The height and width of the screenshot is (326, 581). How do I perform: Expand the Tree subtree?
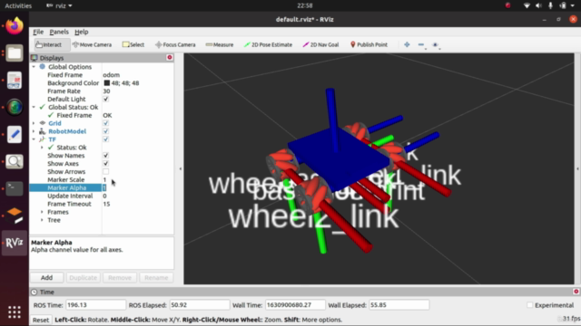tap(42, 220)
